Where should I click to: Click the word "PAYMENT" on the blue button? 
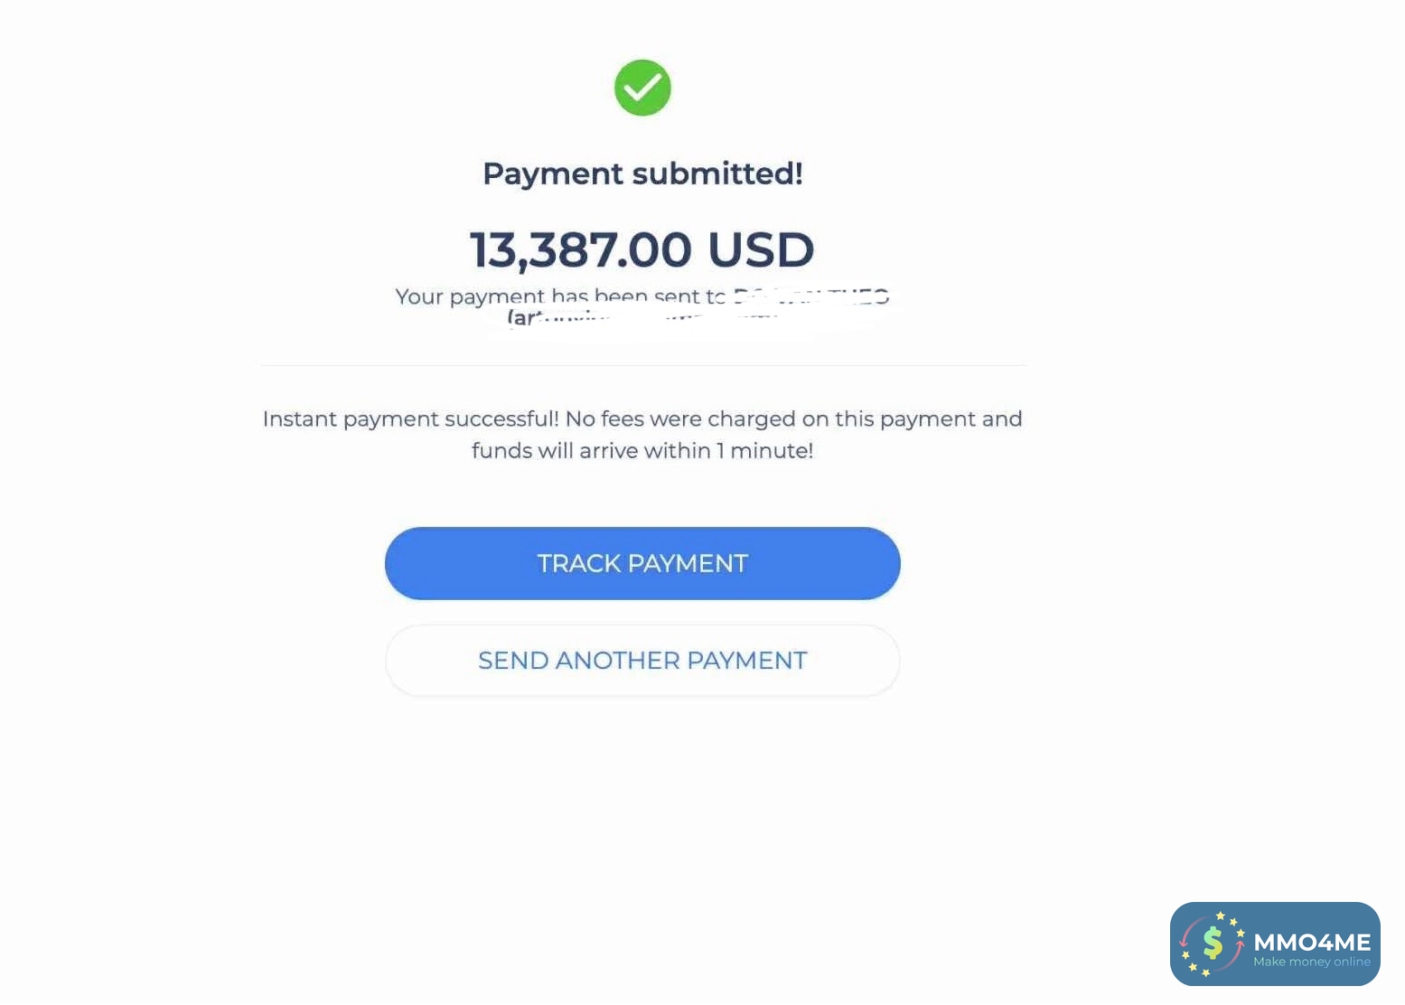click(688, 564)
